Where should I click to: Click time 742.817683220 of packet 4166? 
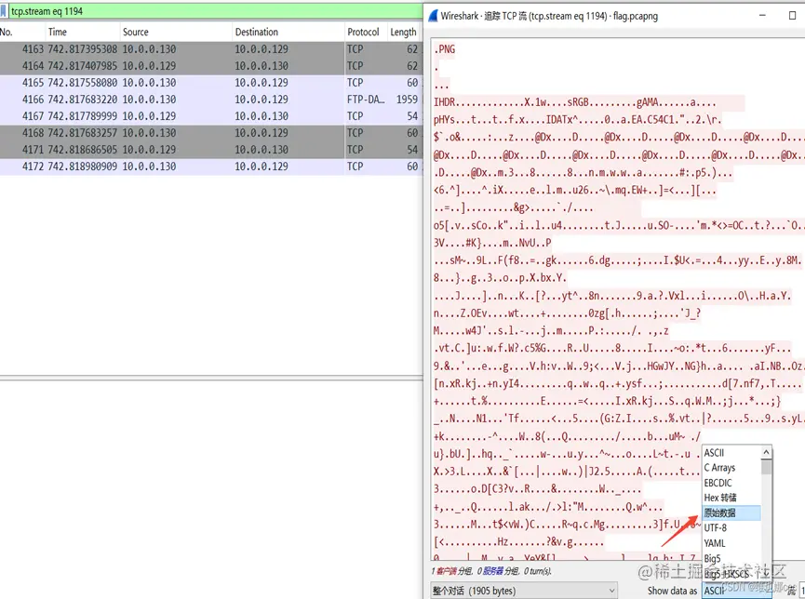[x=83, y=100]
